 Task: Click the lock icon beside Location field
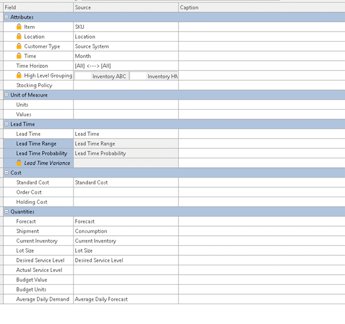[x=19, y=37]
